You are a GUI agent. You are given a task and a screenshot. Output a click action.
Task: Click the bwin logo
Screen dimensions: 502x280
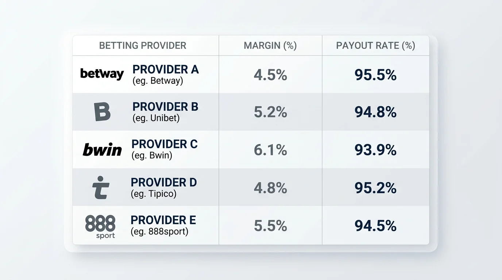(x=102, y=149)
